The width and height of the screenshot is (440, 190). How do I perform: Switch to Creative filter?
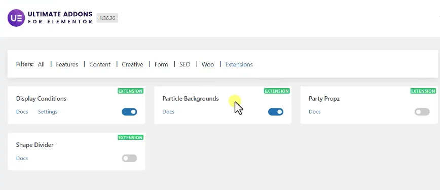132,64
